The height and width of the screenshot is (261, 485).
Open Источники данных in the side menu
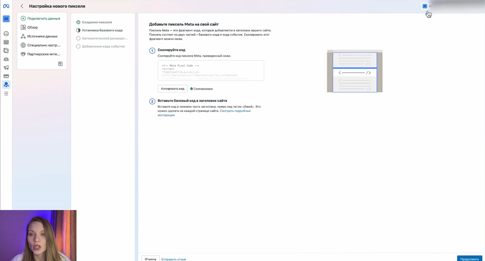(x=42, y=36)
